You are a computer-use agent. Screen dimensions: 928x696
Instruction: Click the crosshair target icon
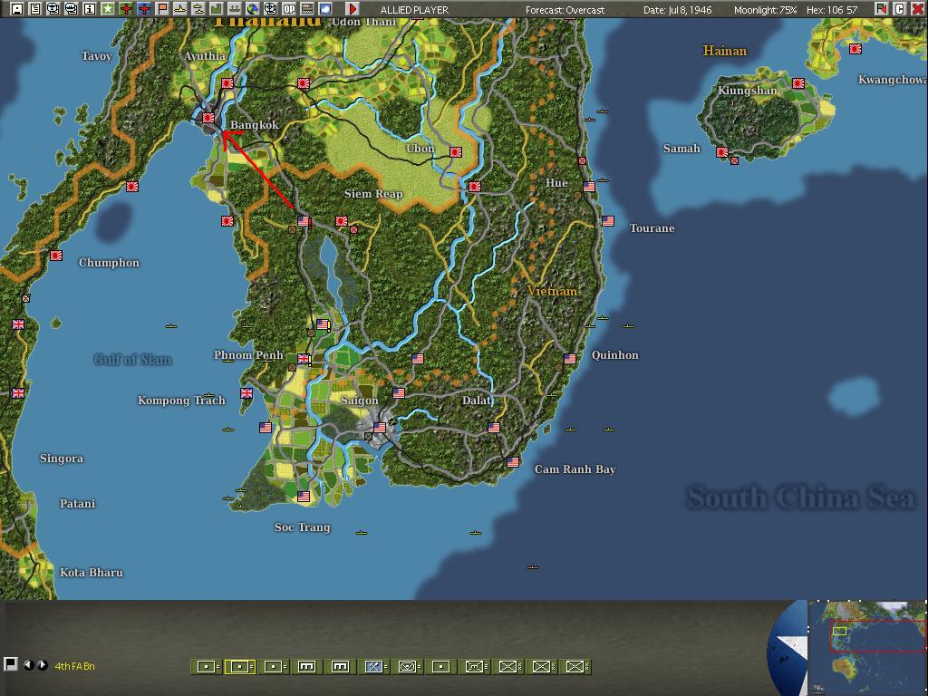tap(270, 8)
